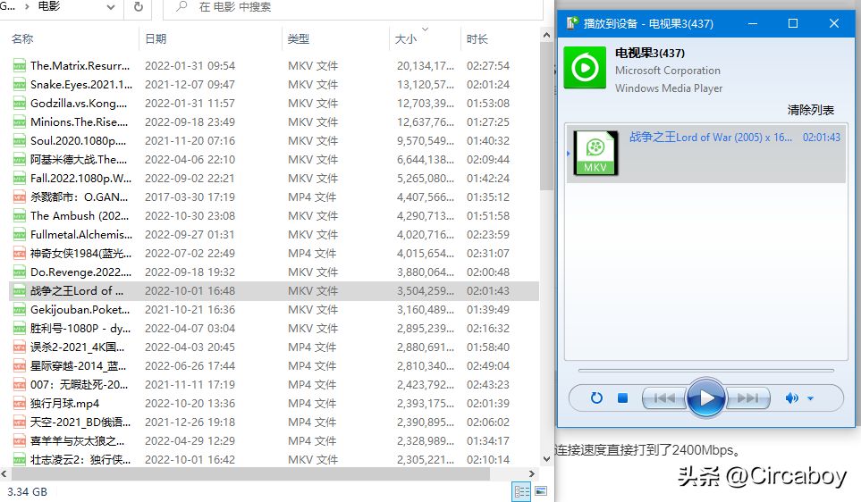Sort by the 类型 column header
Viewport: 861px width, 502px height.
tap(299, 39)
